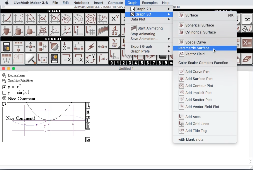
Task: Enable the checkbox next to y = sin(x)
Action: (4, 93)
